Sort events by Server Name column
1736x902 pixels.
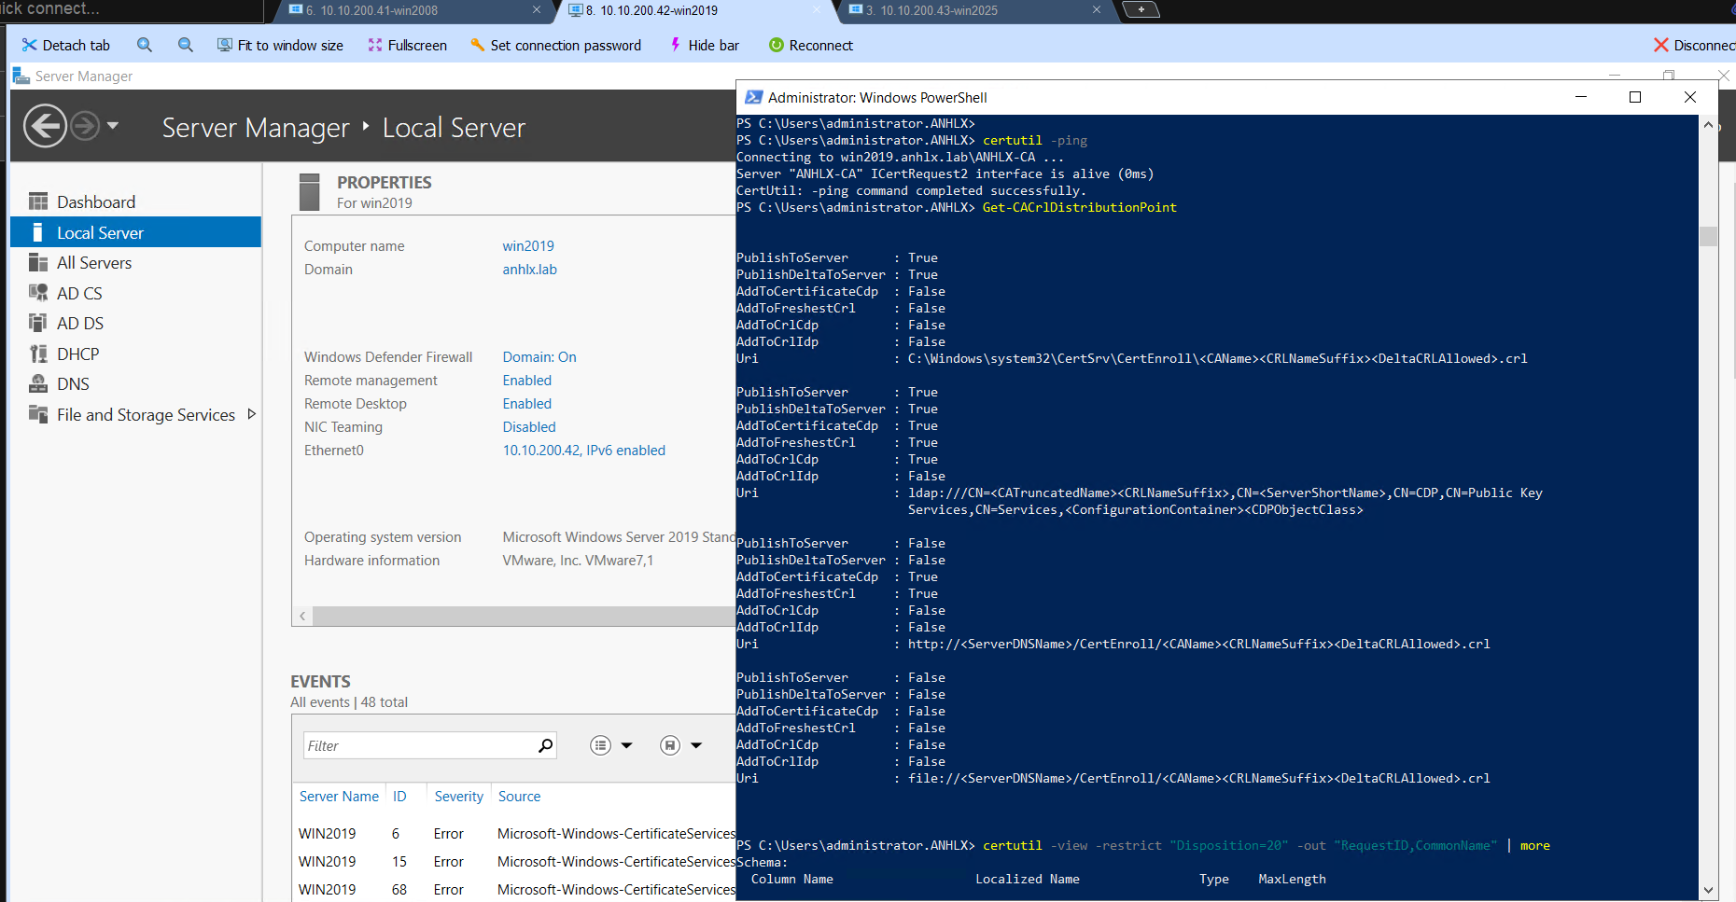tap(339, 797)
